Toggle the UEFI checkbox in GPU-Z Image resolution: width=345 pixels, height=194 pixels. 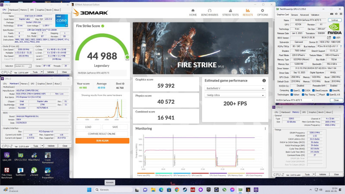click(334, 38)
